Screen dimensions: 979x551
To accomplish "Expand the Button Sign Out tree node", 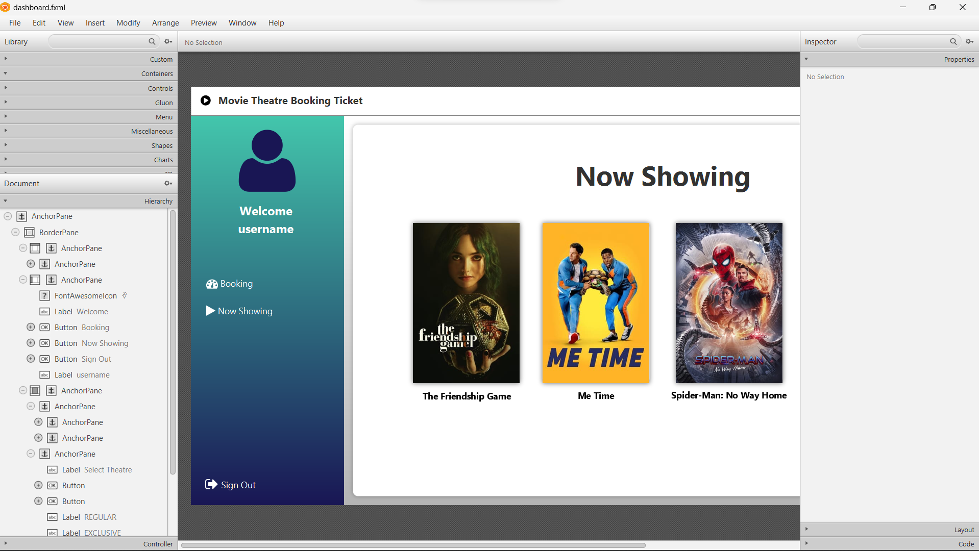I will [x=31, y=359].
